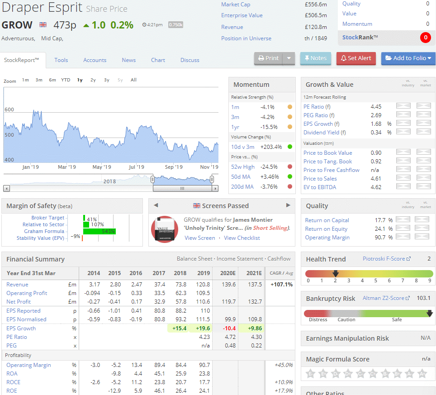Open the View Screen link
The image size is (436, 395).
click(x=199, y=238)
